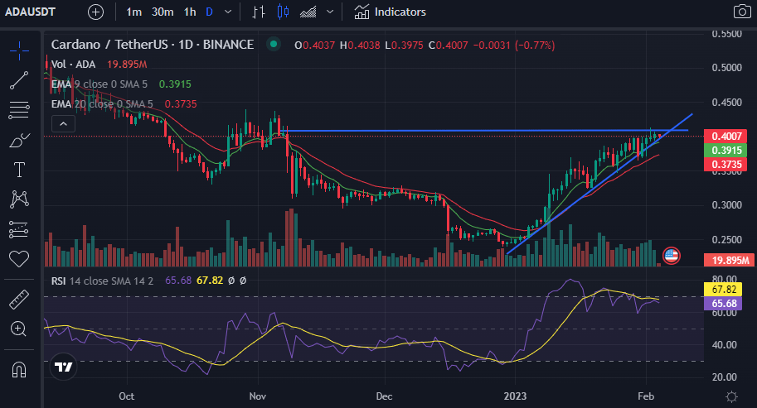
Task: Take a chart snapshot with camera
Action: tap(742, 12)
